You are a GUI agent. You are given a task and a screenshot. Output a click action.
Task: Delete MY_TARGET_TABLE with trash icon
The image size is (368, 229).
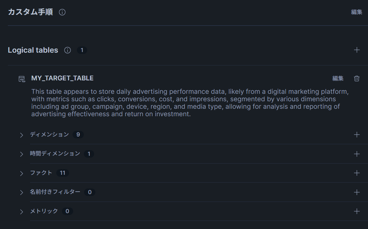357,79
